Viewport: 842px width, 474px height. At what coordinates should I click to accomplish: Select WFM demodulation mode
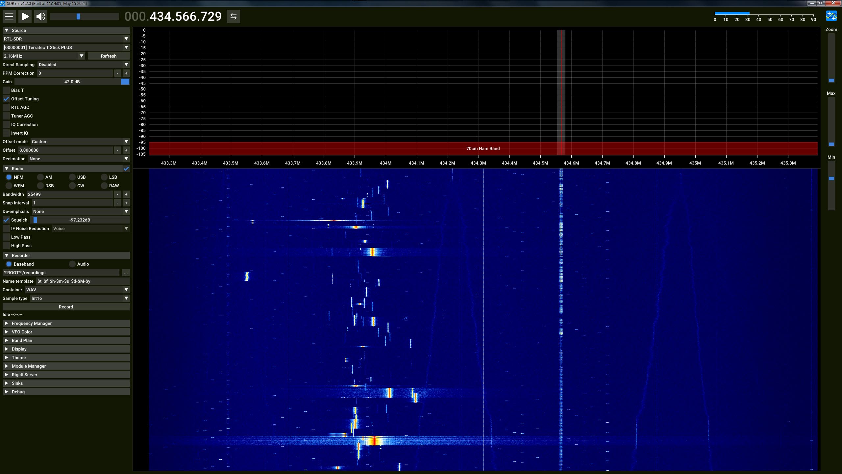pos(9,186)
